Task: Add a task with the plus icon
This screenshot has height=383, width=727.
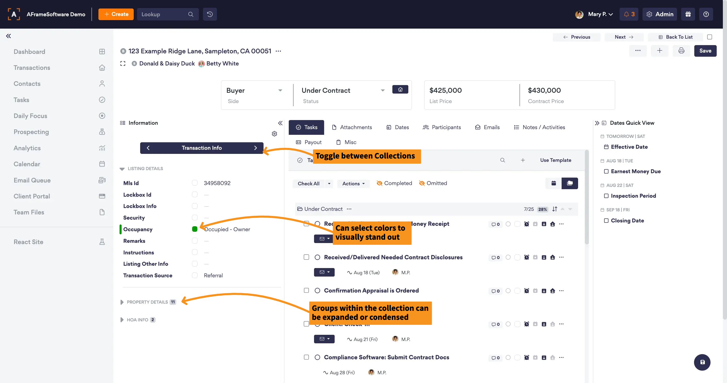Action: [x=523, y=160]
